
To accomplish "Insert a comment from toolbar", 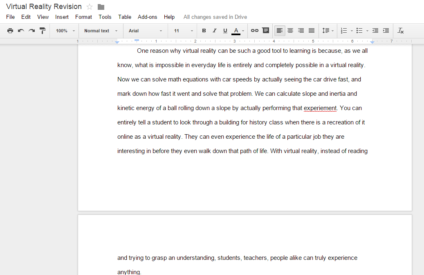I will coord(266,30).
